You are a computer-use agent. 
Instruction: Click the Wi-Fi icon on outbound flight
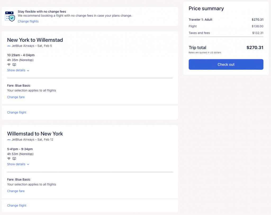pyautogui.click(x=9, y=65)
